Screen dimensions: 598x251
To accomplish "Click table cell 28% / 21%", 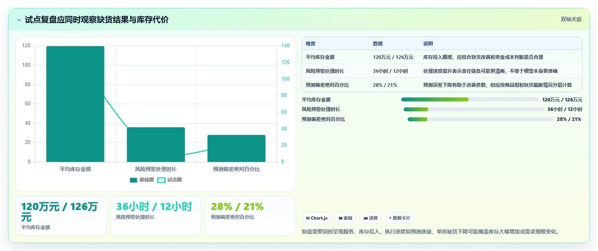I will pyautogui.click(x=385, y=85).
